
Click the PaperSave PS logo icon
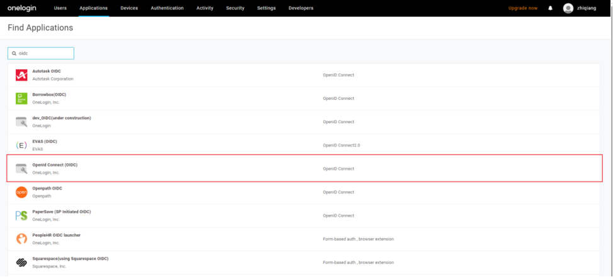(21, 215)
